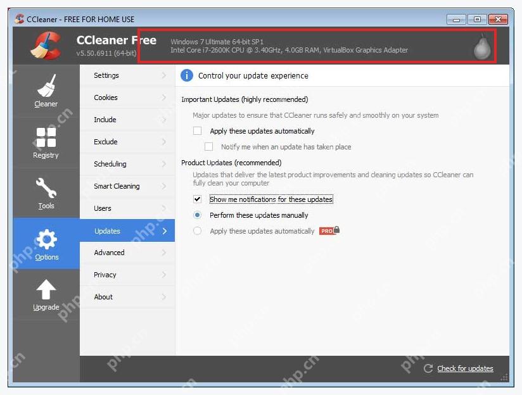Select the Updates options page
The image size is (522, 395).
pos(127,230)
